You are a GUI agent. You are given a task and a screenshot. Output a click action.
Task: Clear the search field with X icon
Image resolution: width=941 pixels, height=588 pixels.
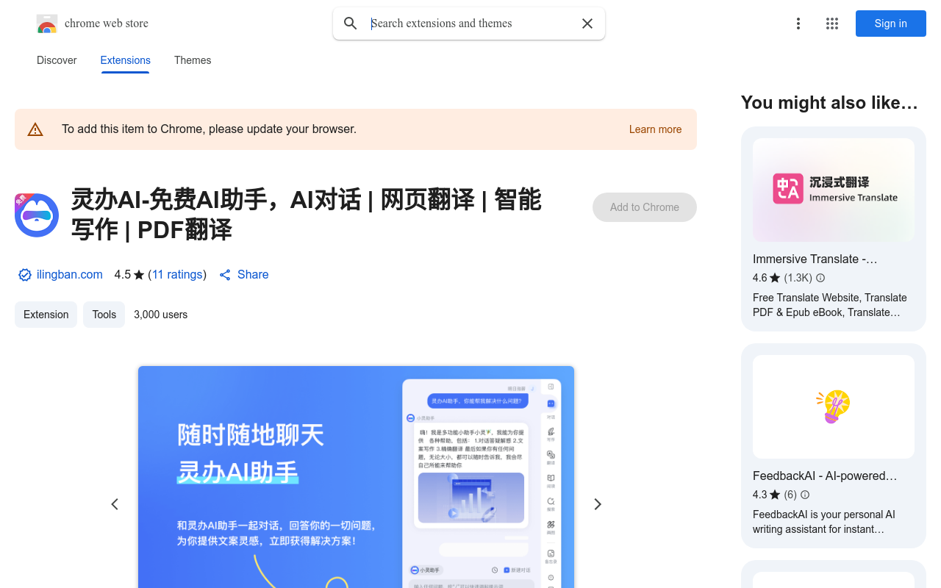point(587,24)
